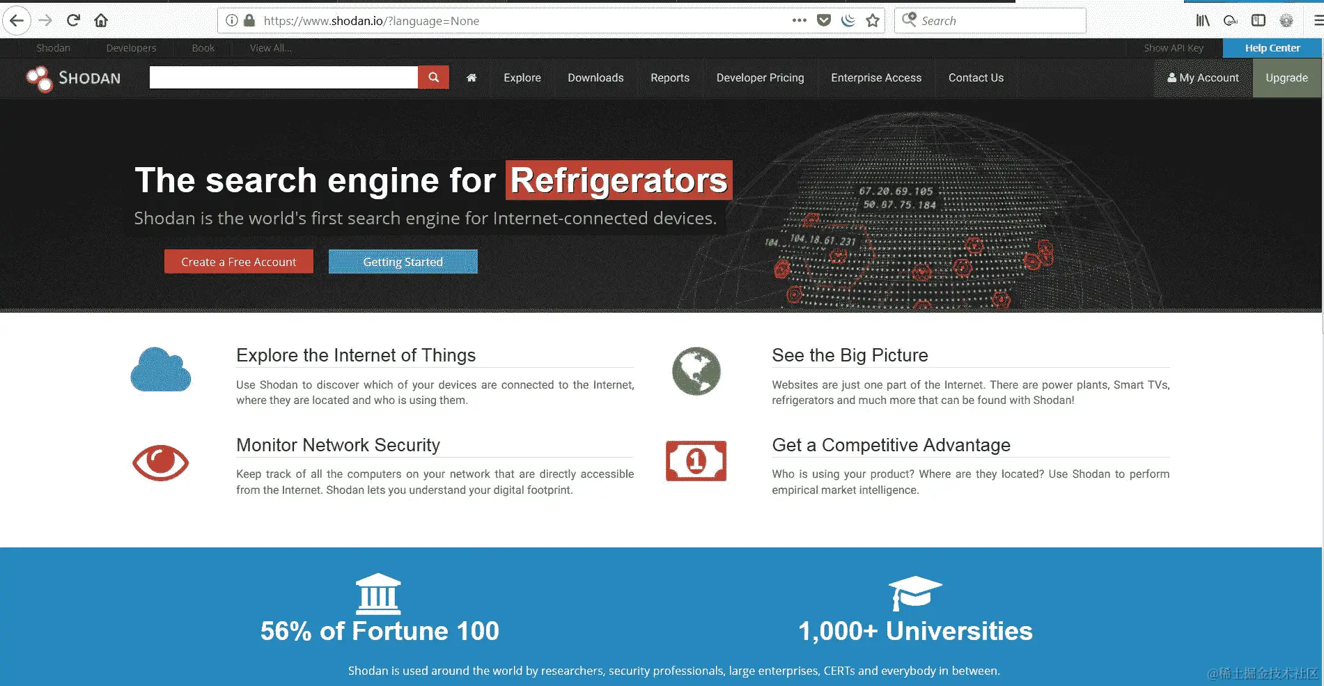The width and height of the screenshot is (1324, 686).
Task: Open the Explore menu item
Action: pos(522,78)
